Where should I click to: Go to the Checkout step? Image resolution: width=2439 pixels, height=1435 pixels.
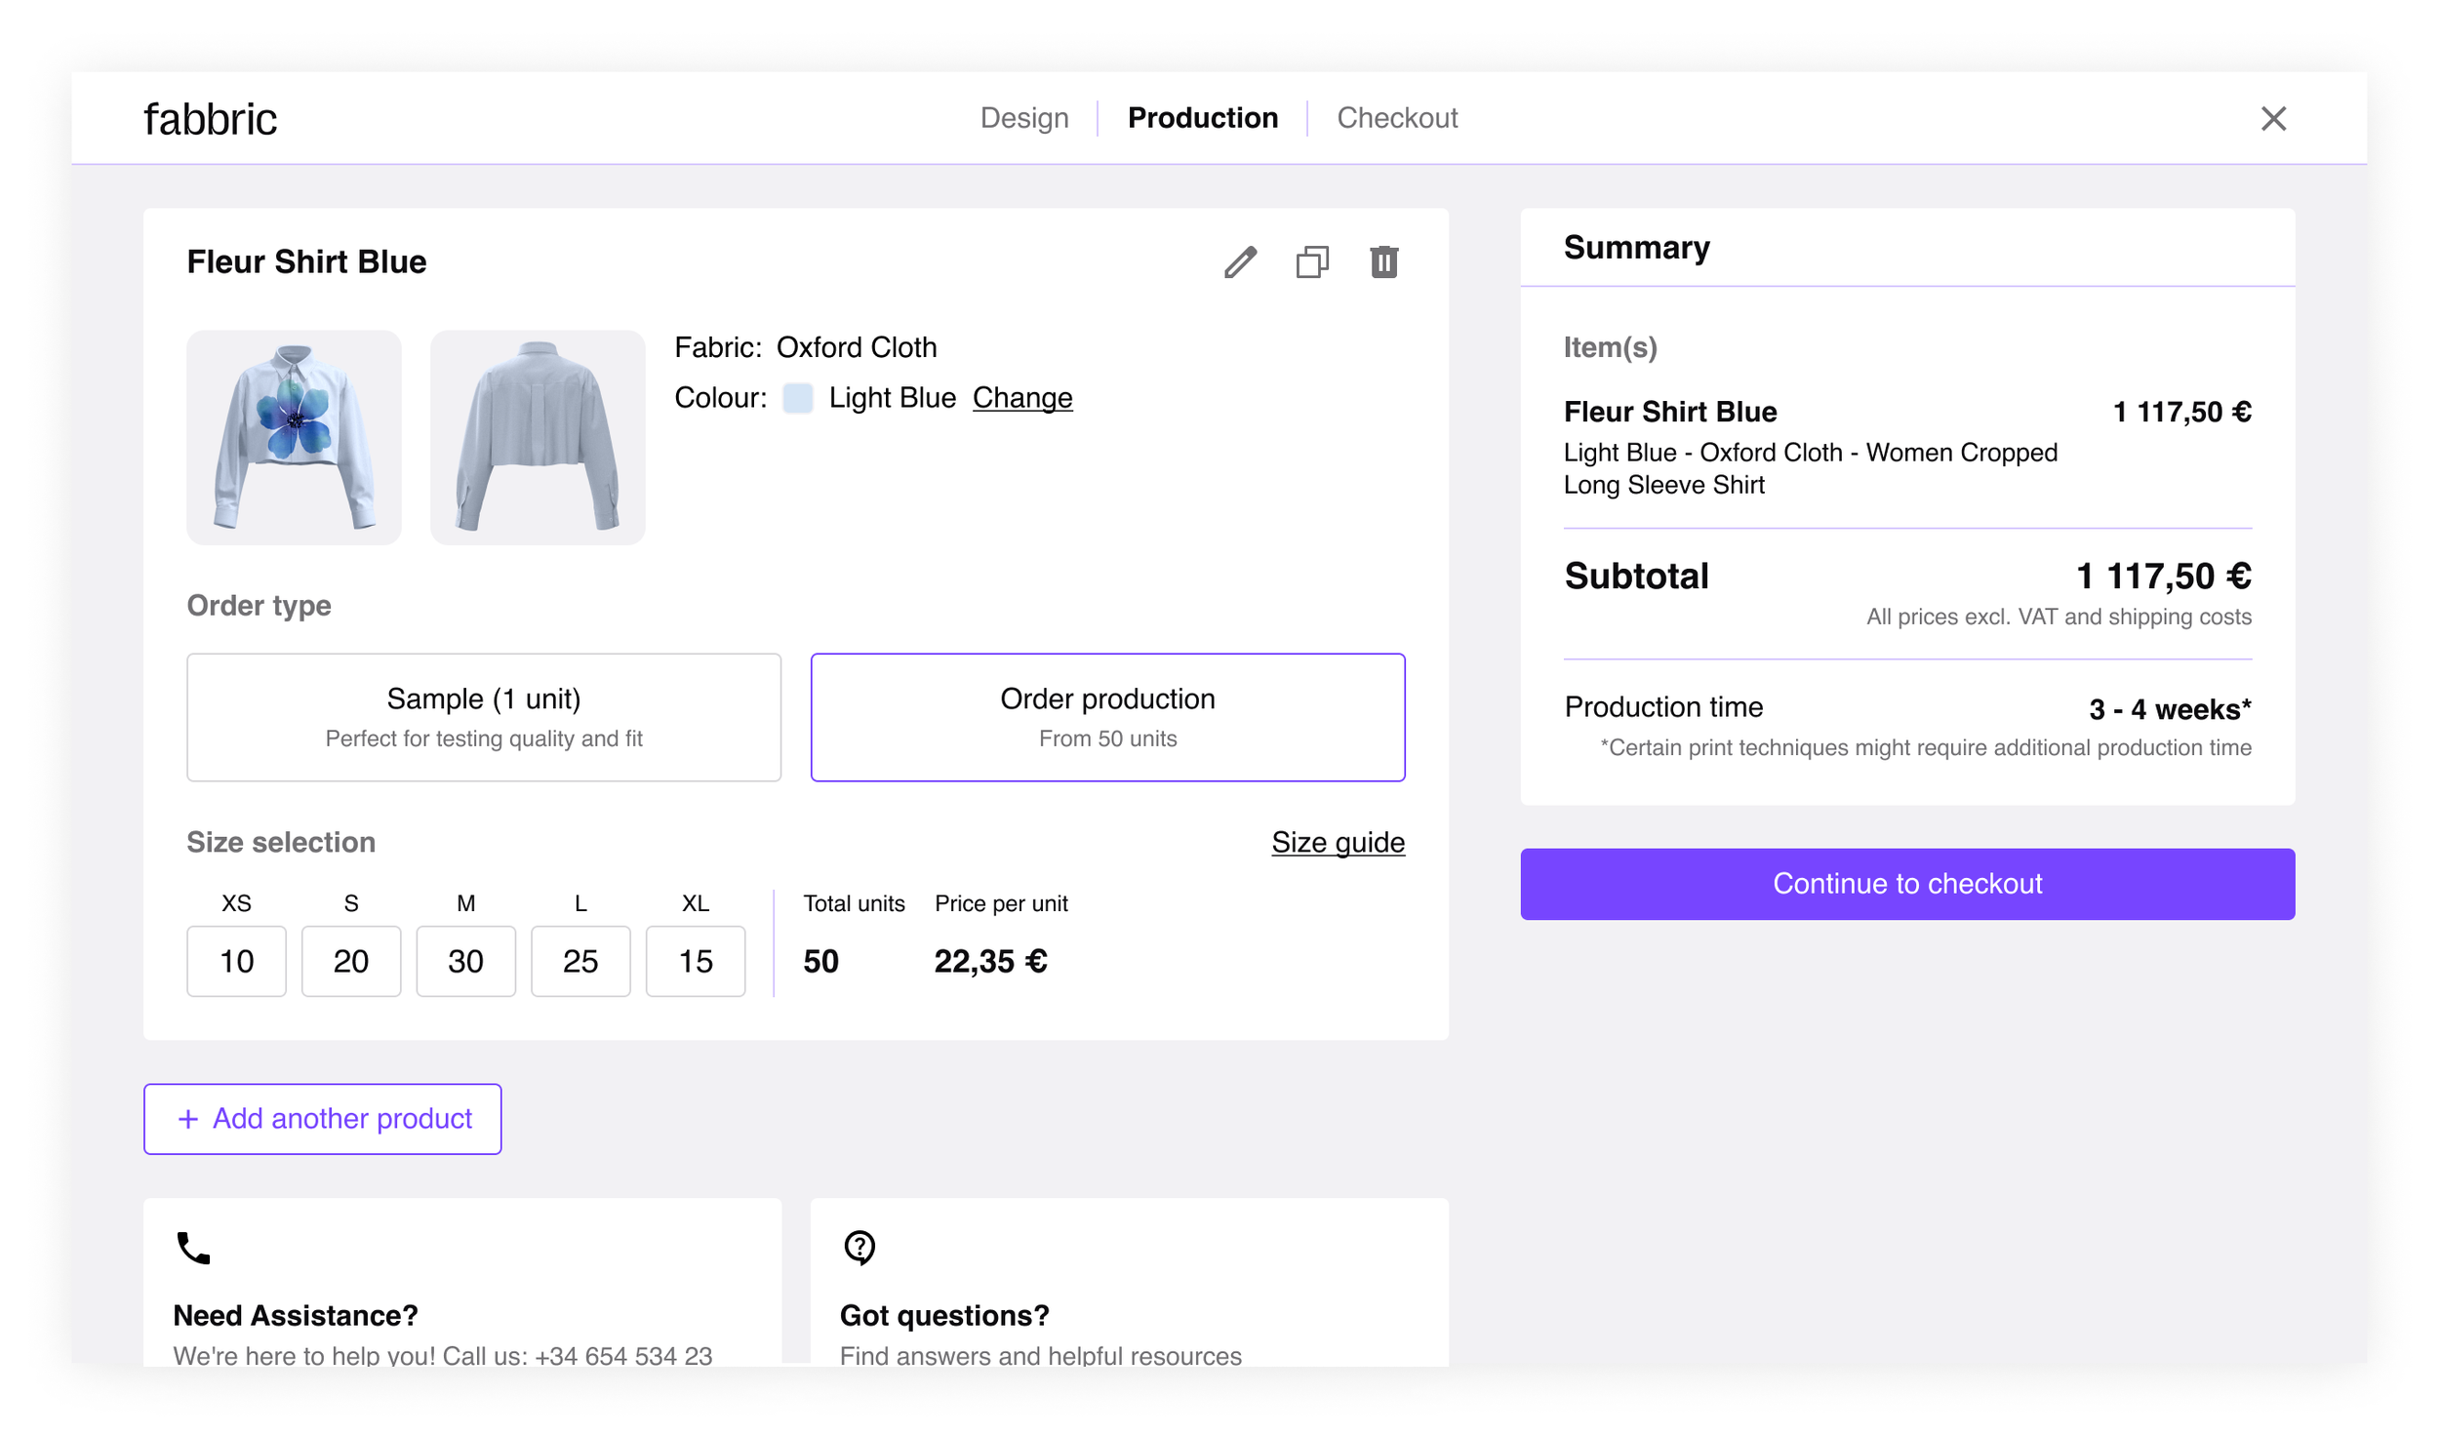tap(1397, 118)
